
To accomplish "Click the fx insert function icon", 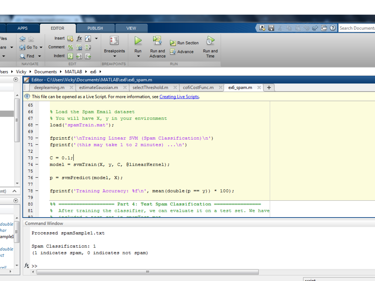I will pyautogui.click(x=79, y=38).
